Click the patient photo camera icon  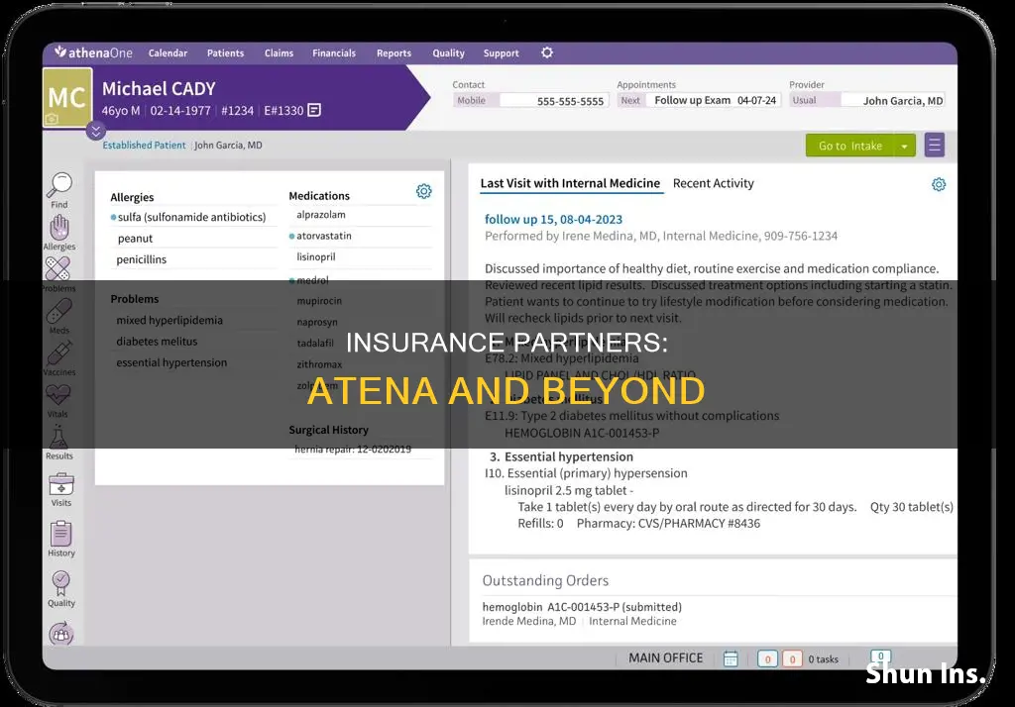coord(52,119)
